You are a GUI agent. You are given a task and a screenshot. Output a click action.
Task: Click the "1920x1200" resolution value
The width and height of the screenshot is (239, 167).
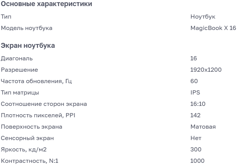(x=206, y=70)
